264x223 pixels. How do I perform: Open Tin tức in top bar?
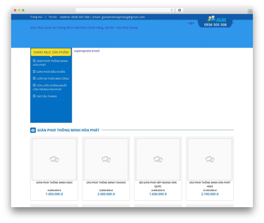pyautogui.click(x=53, y=17)
